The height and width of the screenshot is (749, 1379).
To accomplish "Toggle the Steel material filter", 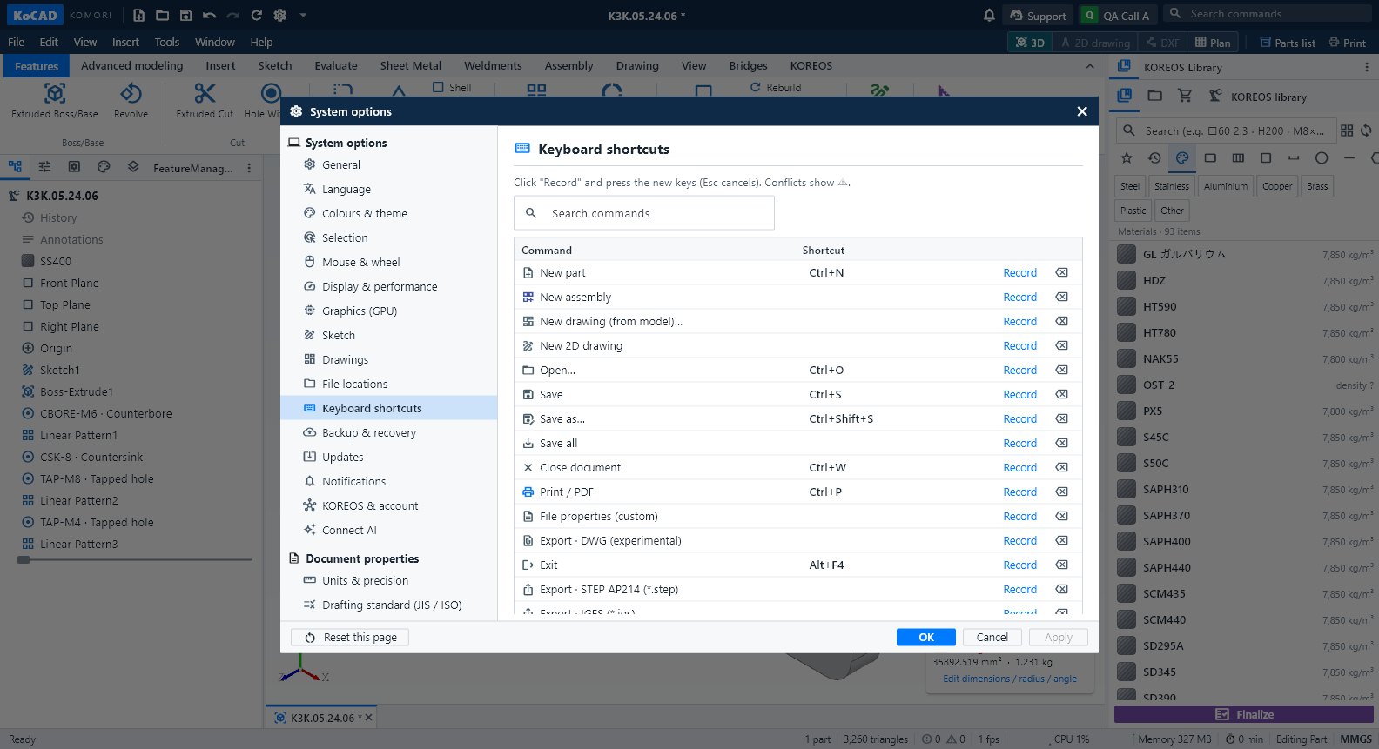I will [1130, 186].
